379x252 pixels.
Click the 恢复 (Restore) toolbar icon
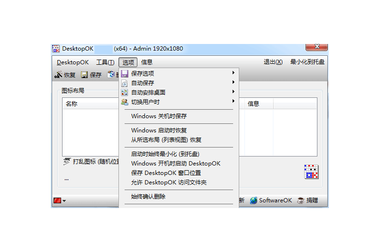(59, 75)
